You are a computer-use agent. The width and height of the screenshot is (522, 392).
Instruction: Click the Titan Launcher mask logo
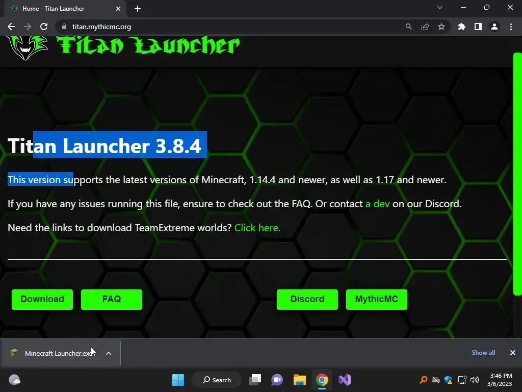pyautogui.click(x=28, y=47)
